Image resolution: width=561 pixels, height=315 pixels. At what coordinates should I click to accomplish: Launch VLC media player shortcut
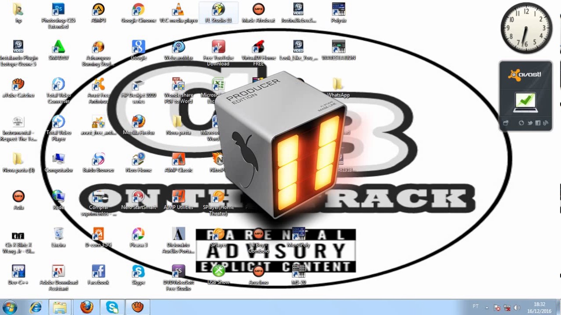click(178, 13)
